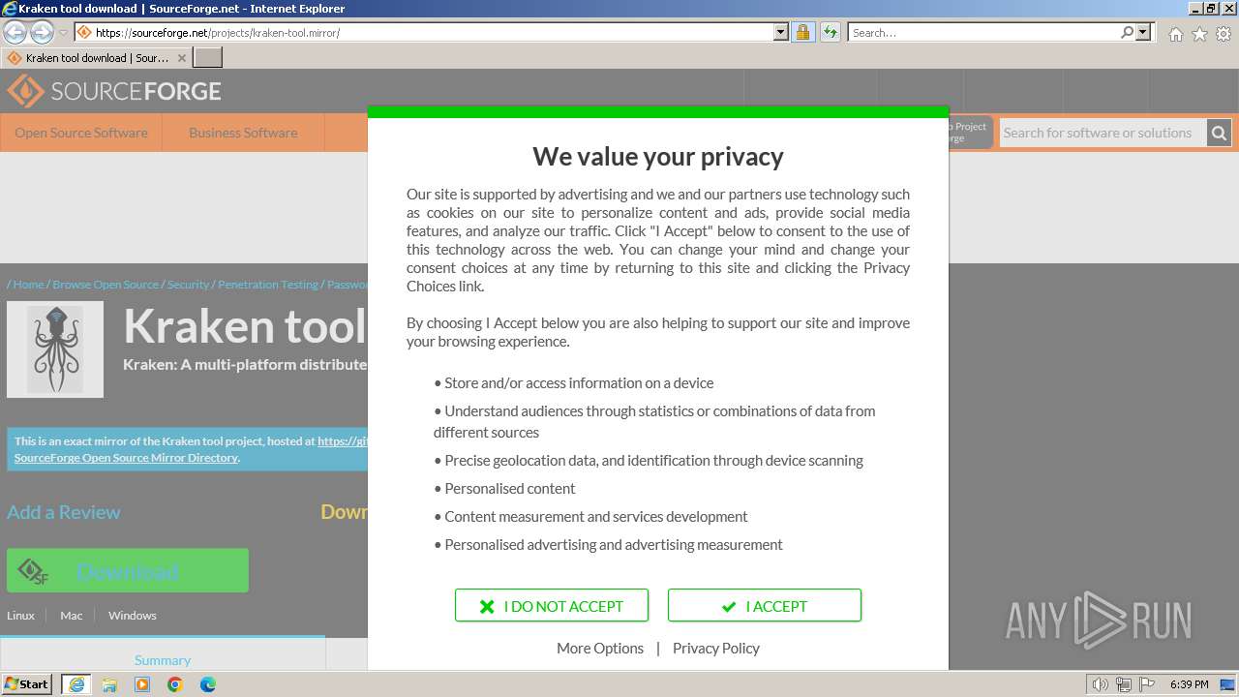Viewport: 1239px width, 697px height.
Task: Click the I ACCEPT button
Action: pyautogui.click(x=765, y=606)
